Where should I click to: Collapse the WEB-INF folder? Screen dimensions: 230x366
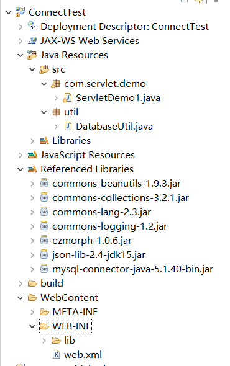(x=32, y=326)
